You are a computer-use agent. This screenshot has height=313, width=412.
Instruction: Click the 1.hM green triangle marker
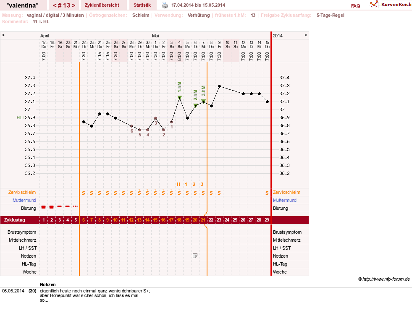tap(180, 97)
